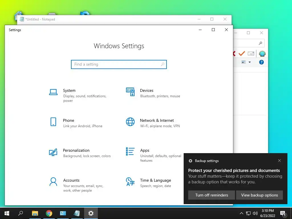292x219 pixels.
Task: Open the Windows Start menu
Action: click(x=7, y=213)
